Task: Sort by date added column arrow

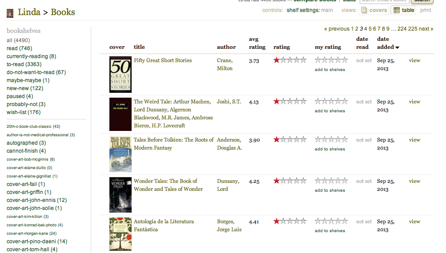Action: tap(397, 47)
